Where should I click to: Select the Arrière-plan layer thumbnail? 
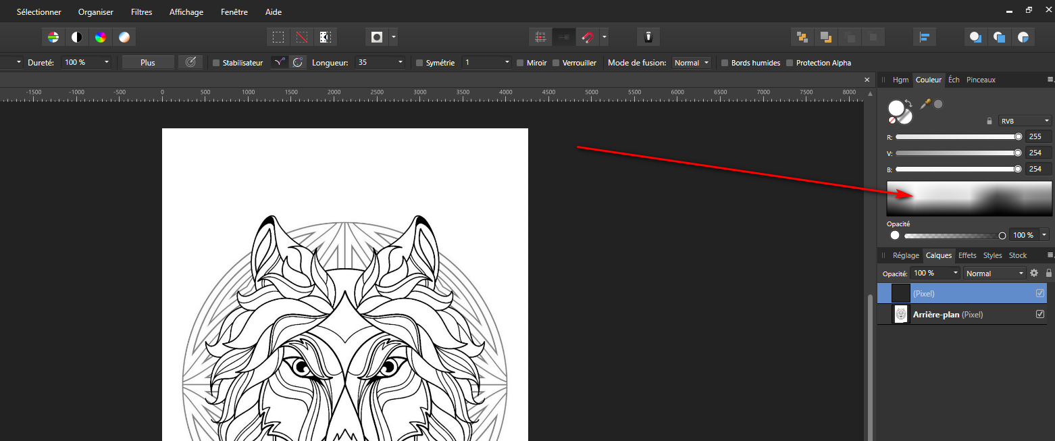point(901,314)
